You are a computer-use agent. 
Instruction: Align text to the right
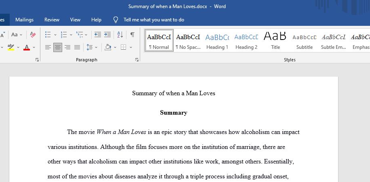(x=67, y=47)
